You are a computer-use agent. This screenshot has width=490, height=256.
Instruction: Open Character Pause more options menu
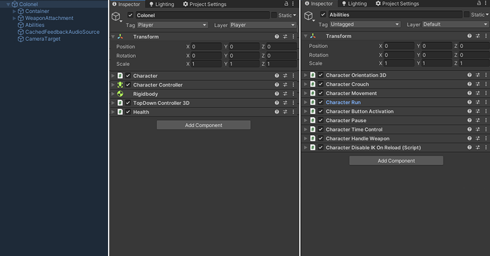(486, 120)
